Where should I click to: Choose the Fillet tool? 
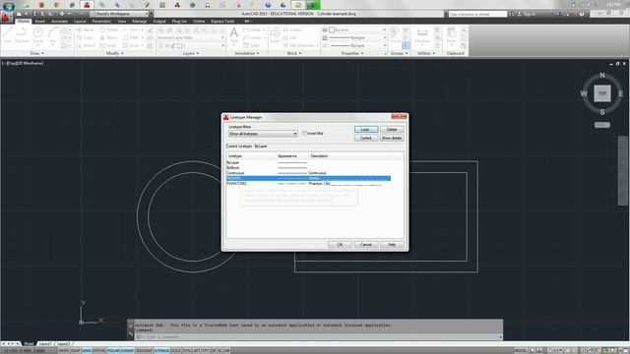[131, 37]
